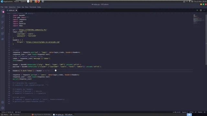Open the Applications menu logo icon

2,1
